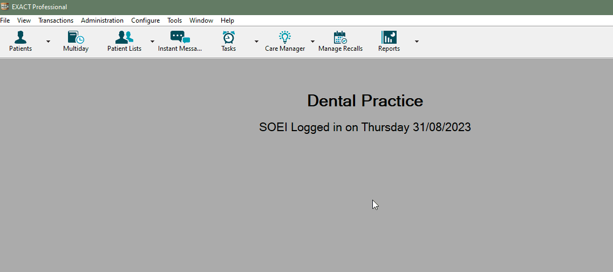Expand the Reports dropdown arrow
Screen dimensions: 613x272
[x=417, y=41]
